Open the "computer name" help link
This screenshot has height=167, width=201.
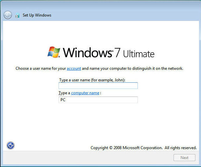coord(85,93)
